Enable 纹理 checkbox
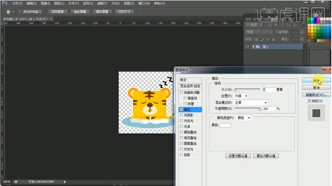This screenshot has height=186, width=332. (x=185, y=104)
